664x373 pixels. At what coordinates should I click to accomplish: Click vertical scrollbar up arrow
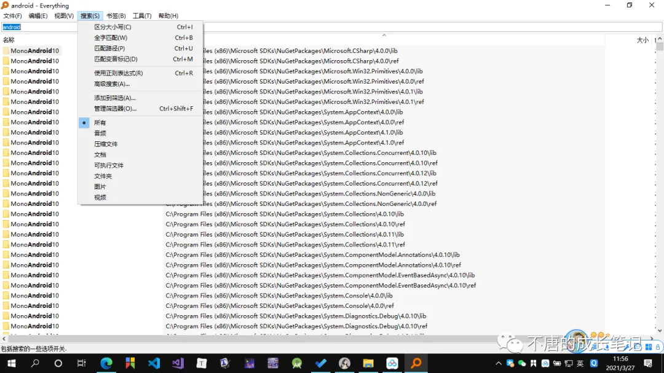pos(660,39)
